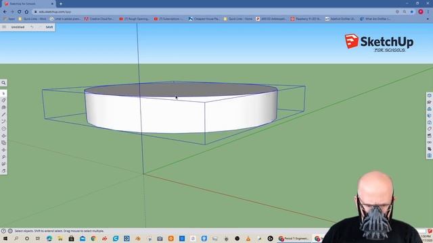Go back in the browser

tap(5, 12)
